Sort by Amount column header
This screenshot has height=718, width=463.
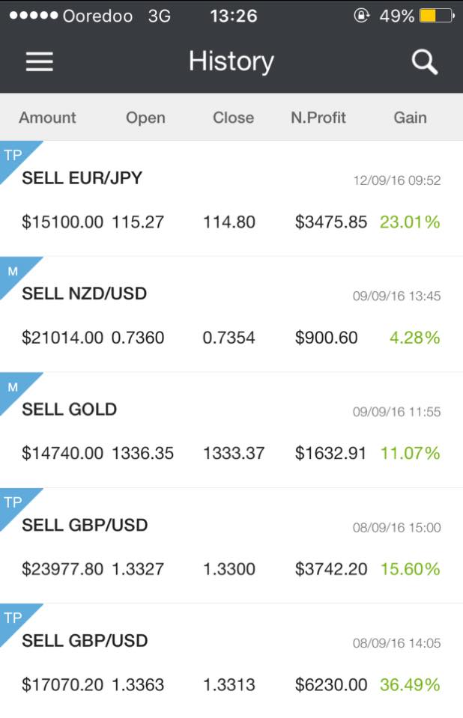(x=47, y=118)
